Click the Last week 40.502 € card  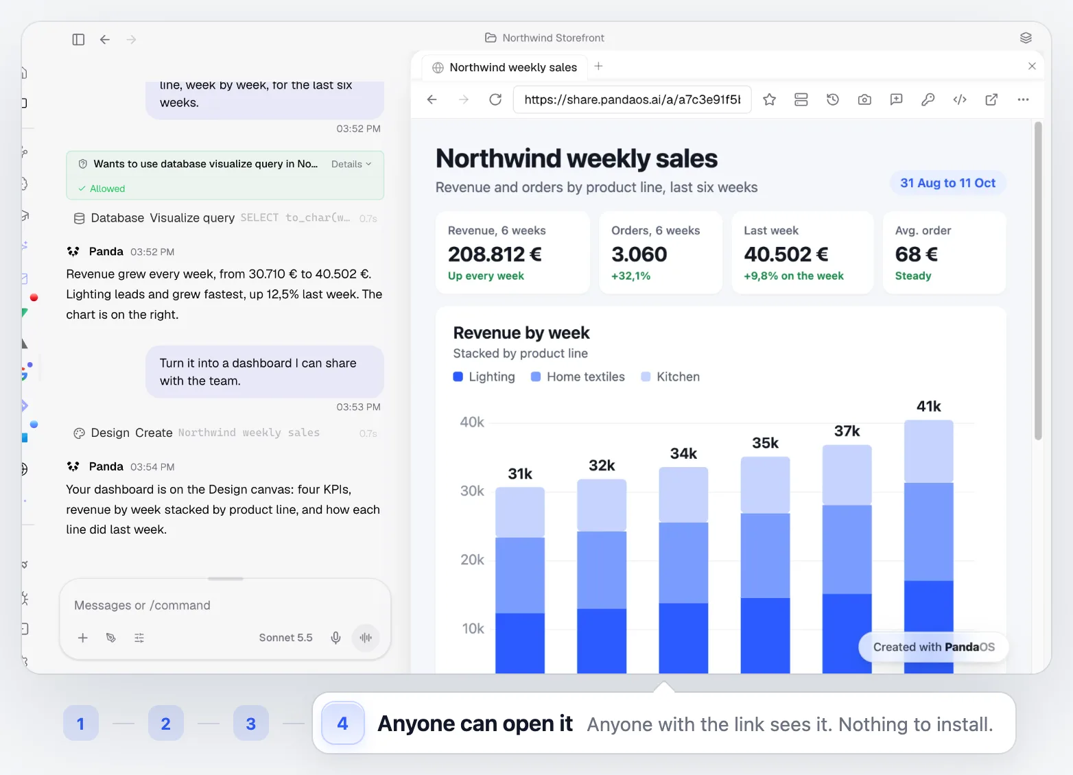click(802, 252)
